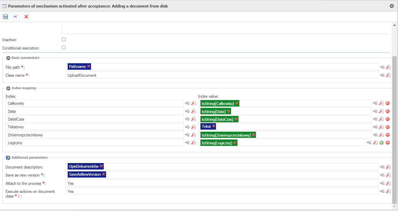The image size is (398, 211).
Task: Save parameters with the floppy disk icon
Action: [x=5, y=17]
